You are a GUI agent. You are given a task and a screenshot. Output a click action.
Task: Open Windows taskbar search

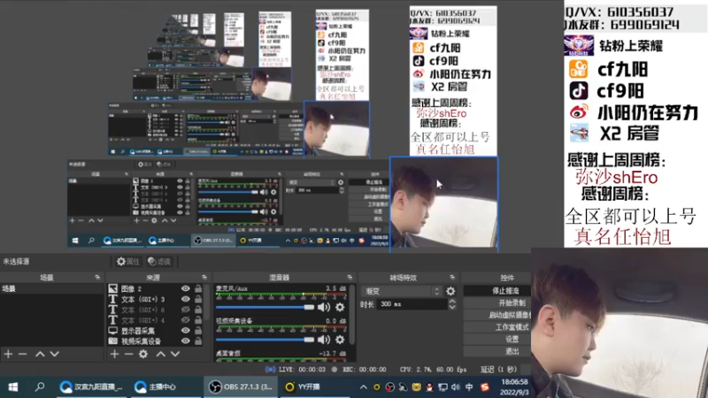tap(40, 387)
